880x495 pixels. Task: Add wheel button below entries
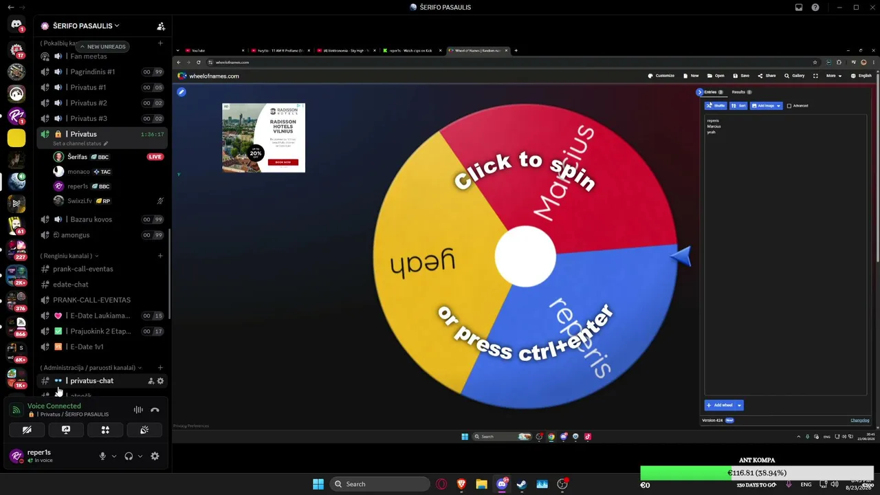click(720, 405)
